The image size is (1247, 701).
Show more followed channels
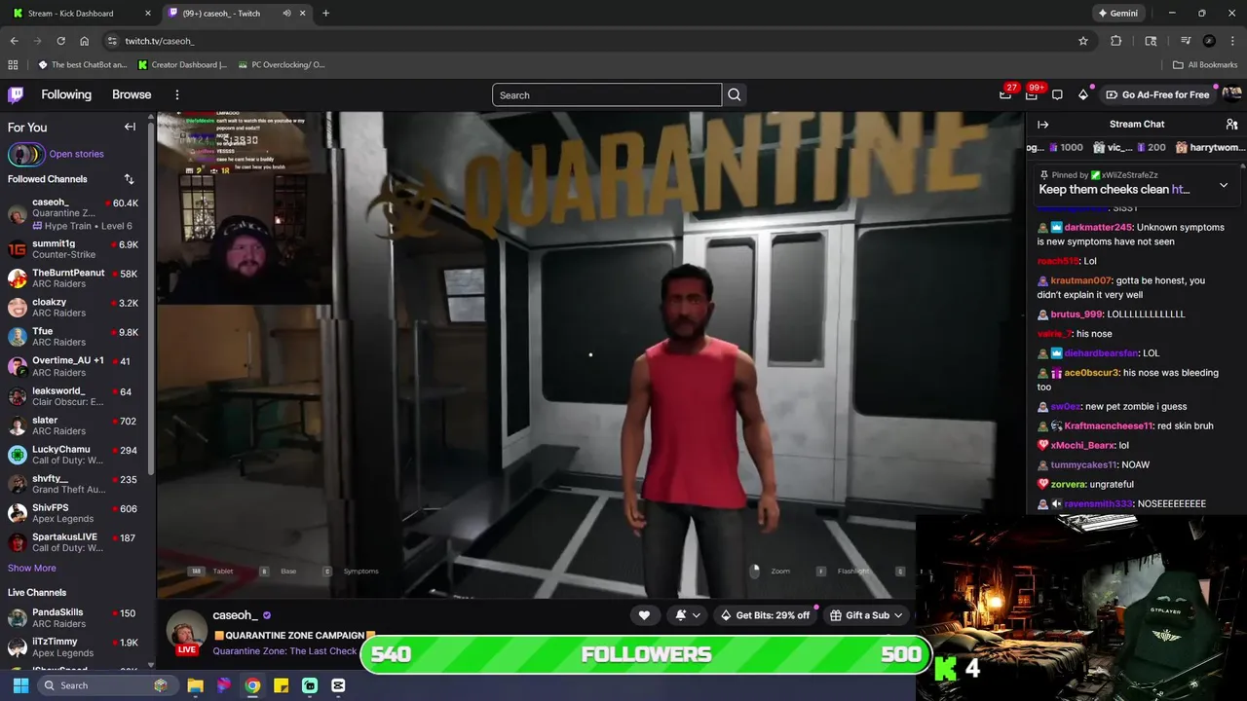click(x=32, y=568)
